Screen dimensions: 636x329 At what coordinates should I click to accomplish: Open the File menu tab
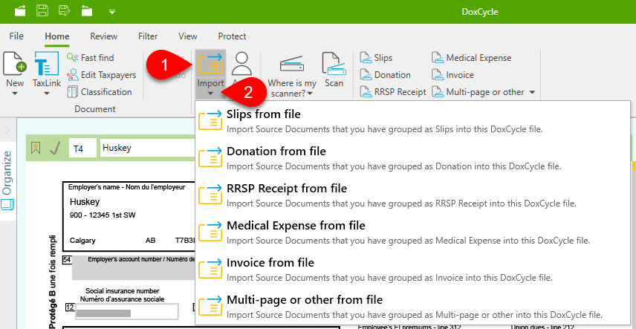(16, 36)
